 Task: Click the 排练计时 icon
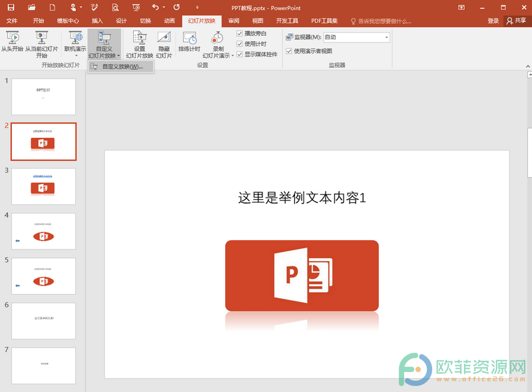pyautogui.click(x=189, y=42)
